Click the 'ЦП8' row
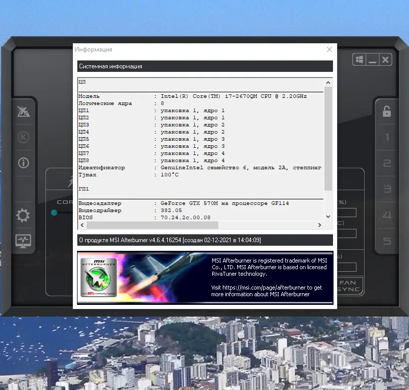Viewport: 409px width, 390px height. click(151, 161)
